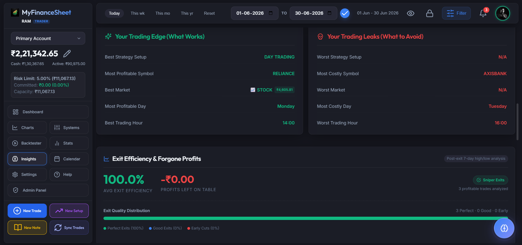The width and height of the screenshot is (522, 245).
Task: Click the RELIANCE most profitable symbol
Action: pos(284,73)
